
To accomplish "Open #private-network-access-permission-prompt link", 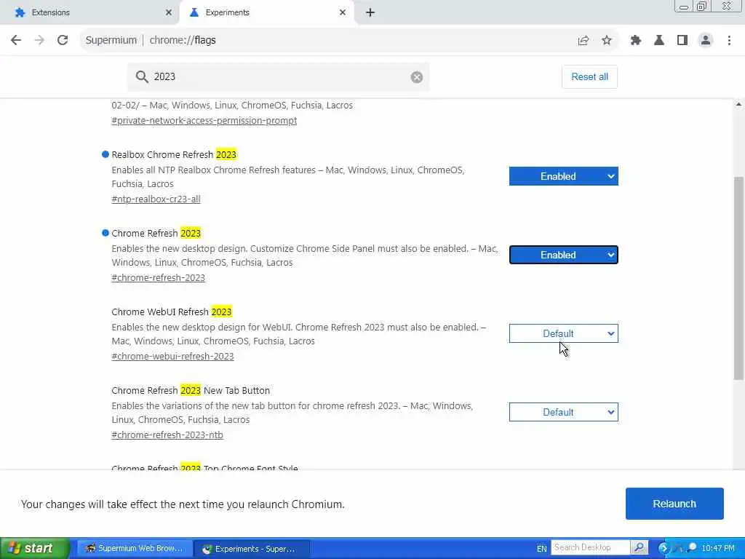I will (x=204, y=121).
